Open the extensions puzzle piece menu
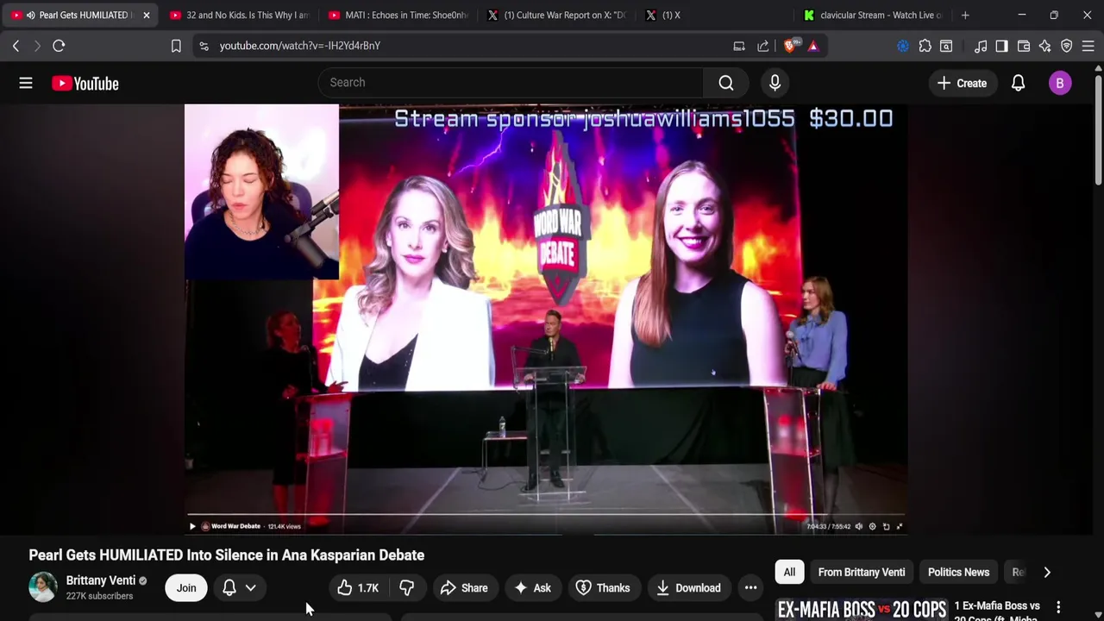The image size is (1104, 621). coord(925,46)
